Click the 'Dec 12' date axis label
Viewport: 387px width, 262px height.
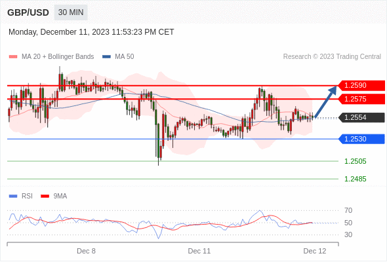[315, 251]
